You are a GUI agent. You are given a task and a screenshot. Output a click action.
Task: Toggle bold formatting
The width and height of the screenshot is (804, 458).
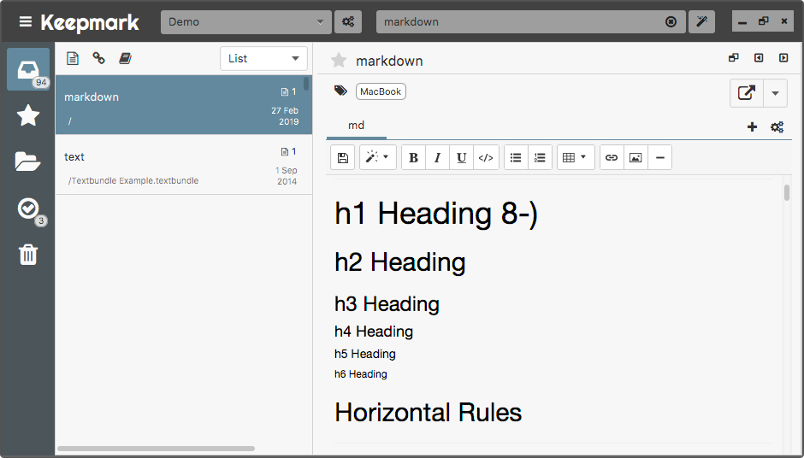coord(413,157)
